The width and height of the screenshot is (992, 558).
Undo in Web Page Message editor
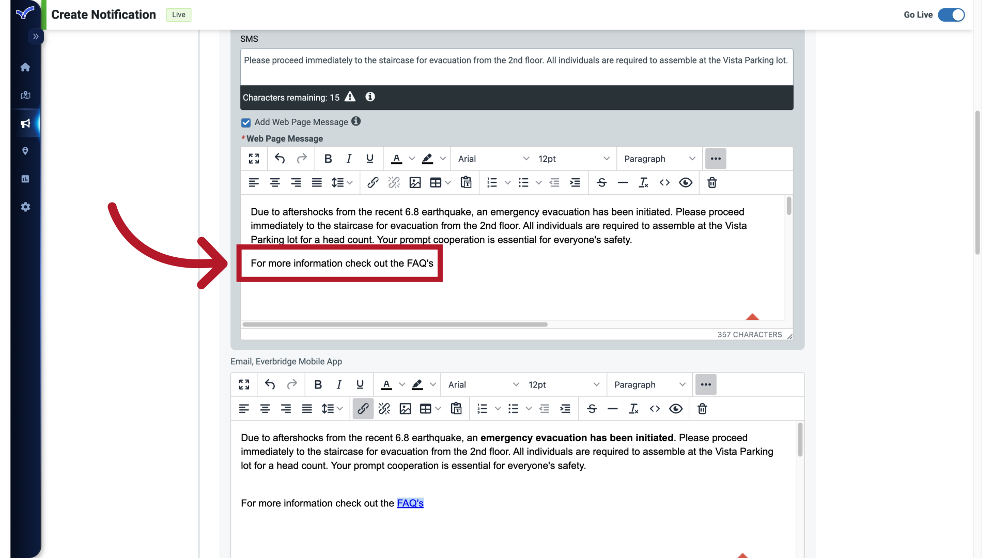tap(280, 159)
